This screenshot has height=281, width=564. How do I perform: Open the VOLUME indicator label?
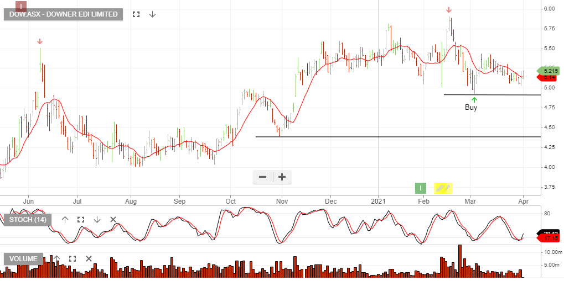tap(23, 258)
